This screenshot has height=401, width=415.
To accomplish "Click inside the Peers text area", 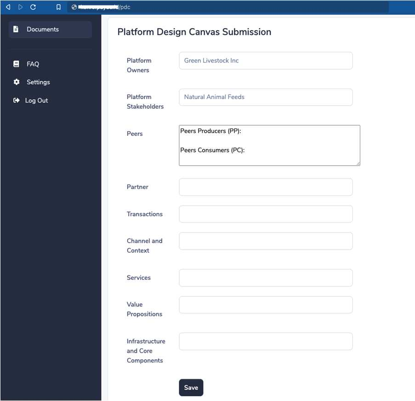I will [x=269, y=145].
